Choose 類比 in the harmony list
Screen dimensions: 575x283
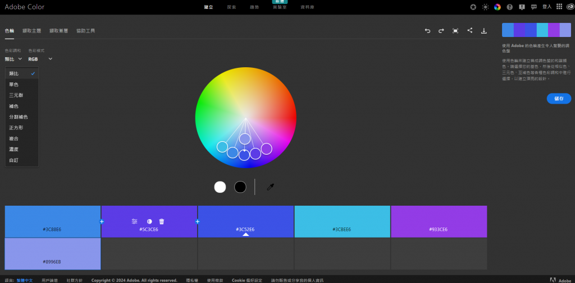(x=22, y=73)
